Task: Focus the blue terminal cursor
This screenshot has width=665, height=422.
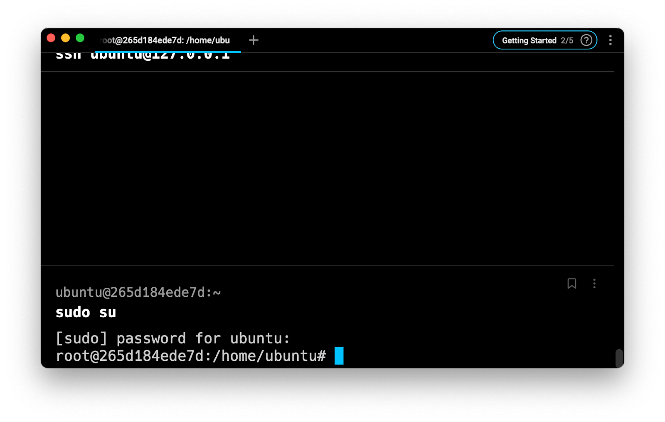Action: (339, 356)
